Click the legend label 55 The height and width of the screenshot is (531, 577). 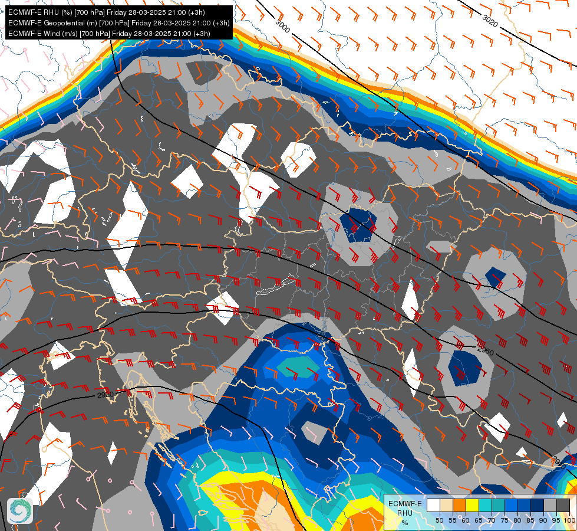pyautogui.click(x=453, y=520)
